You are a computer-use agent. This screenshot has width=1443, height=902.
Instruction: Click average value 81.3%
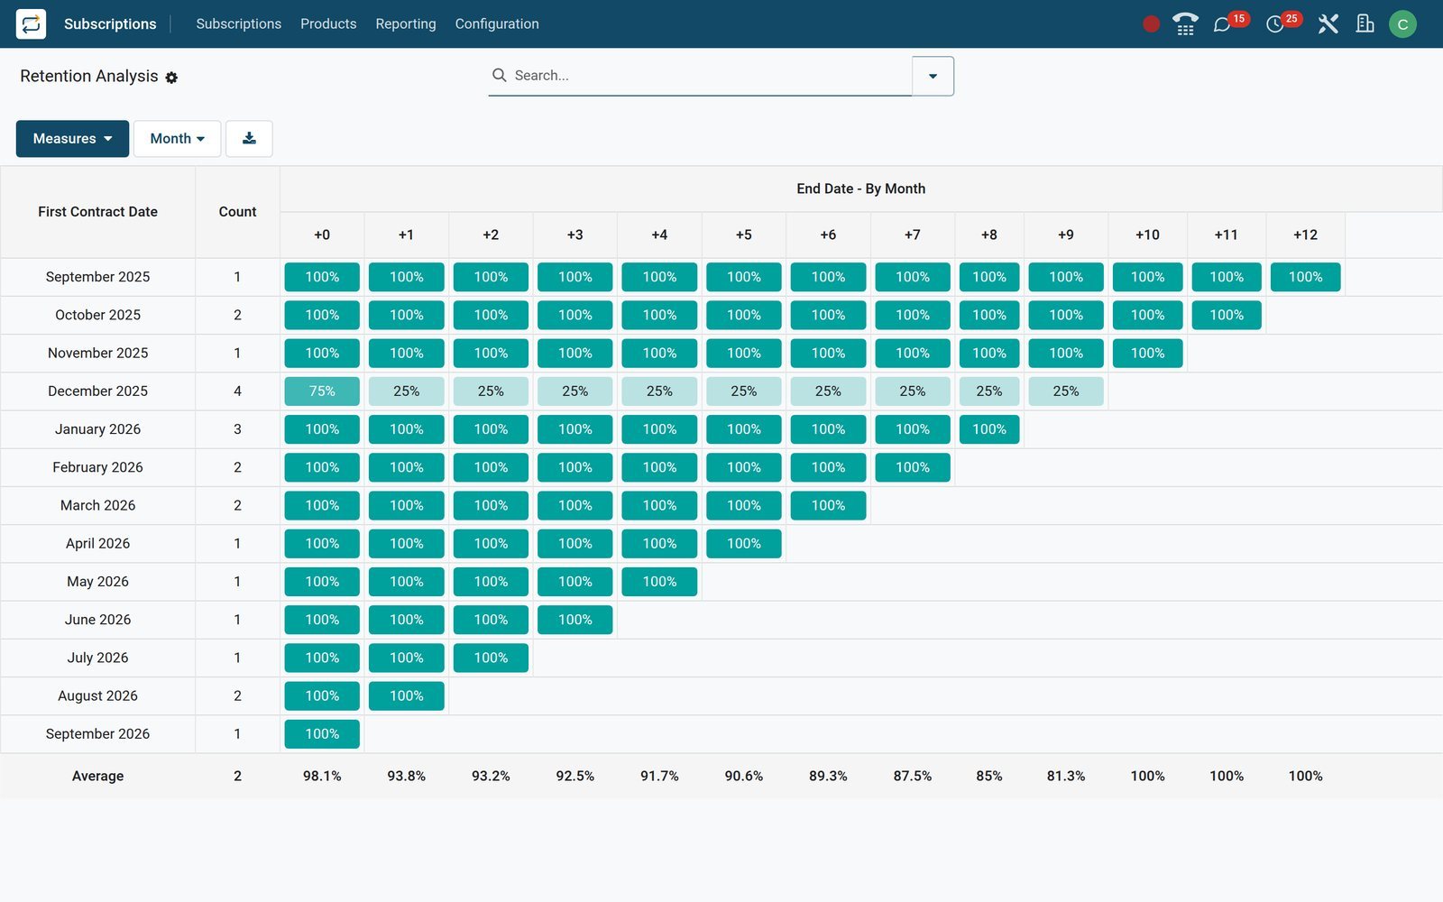coord(1066,776)
